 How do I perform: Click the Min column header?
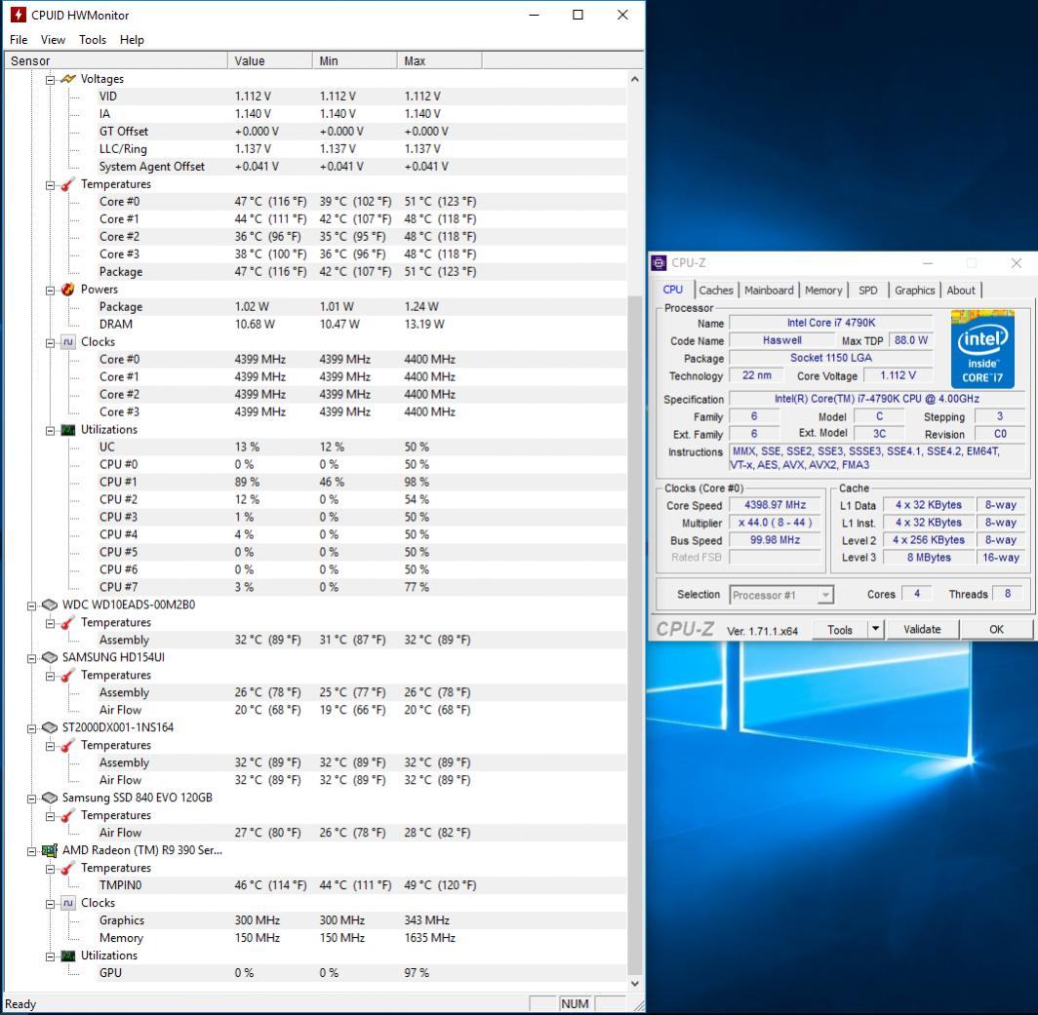tap(355, 60)
